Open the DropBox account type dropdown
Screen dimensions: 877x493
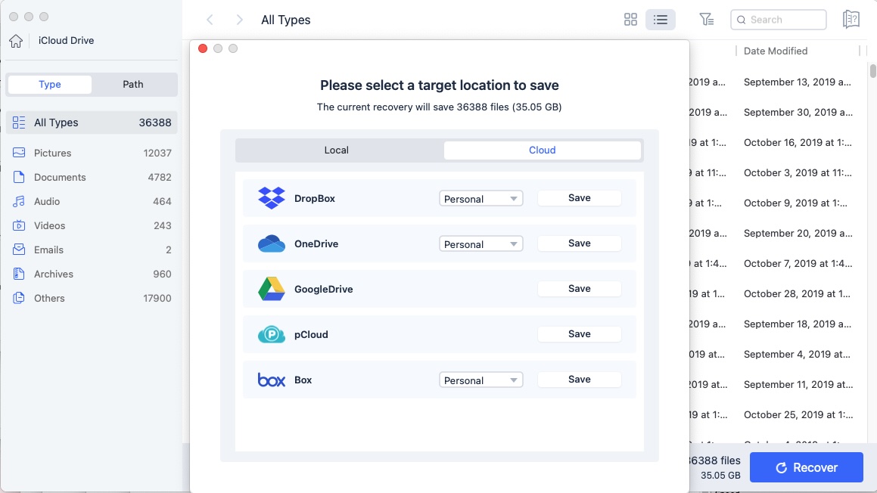pyautogui.click(x=480, y=198)
